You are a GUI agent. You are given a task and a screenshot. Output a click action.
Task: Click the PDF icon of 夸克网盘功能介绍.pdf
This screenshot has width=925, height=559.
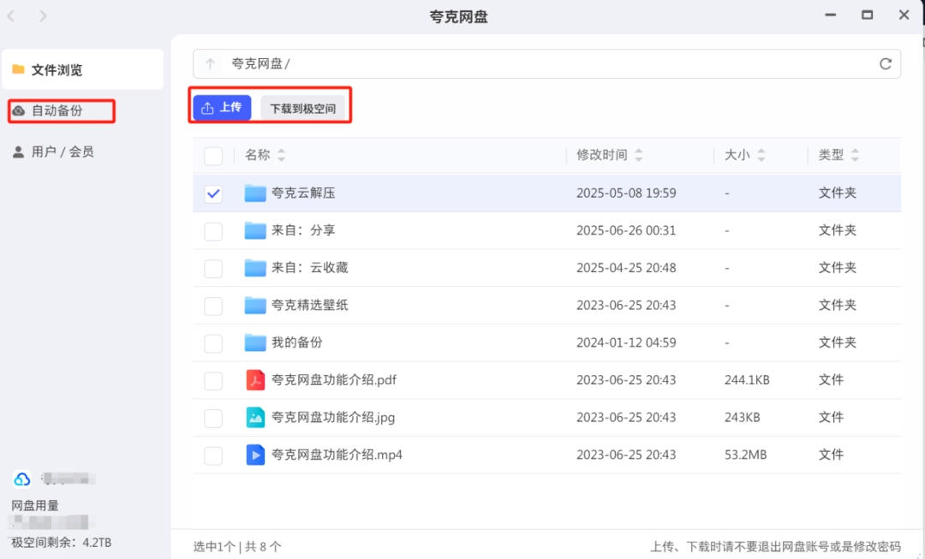point(255,380)
